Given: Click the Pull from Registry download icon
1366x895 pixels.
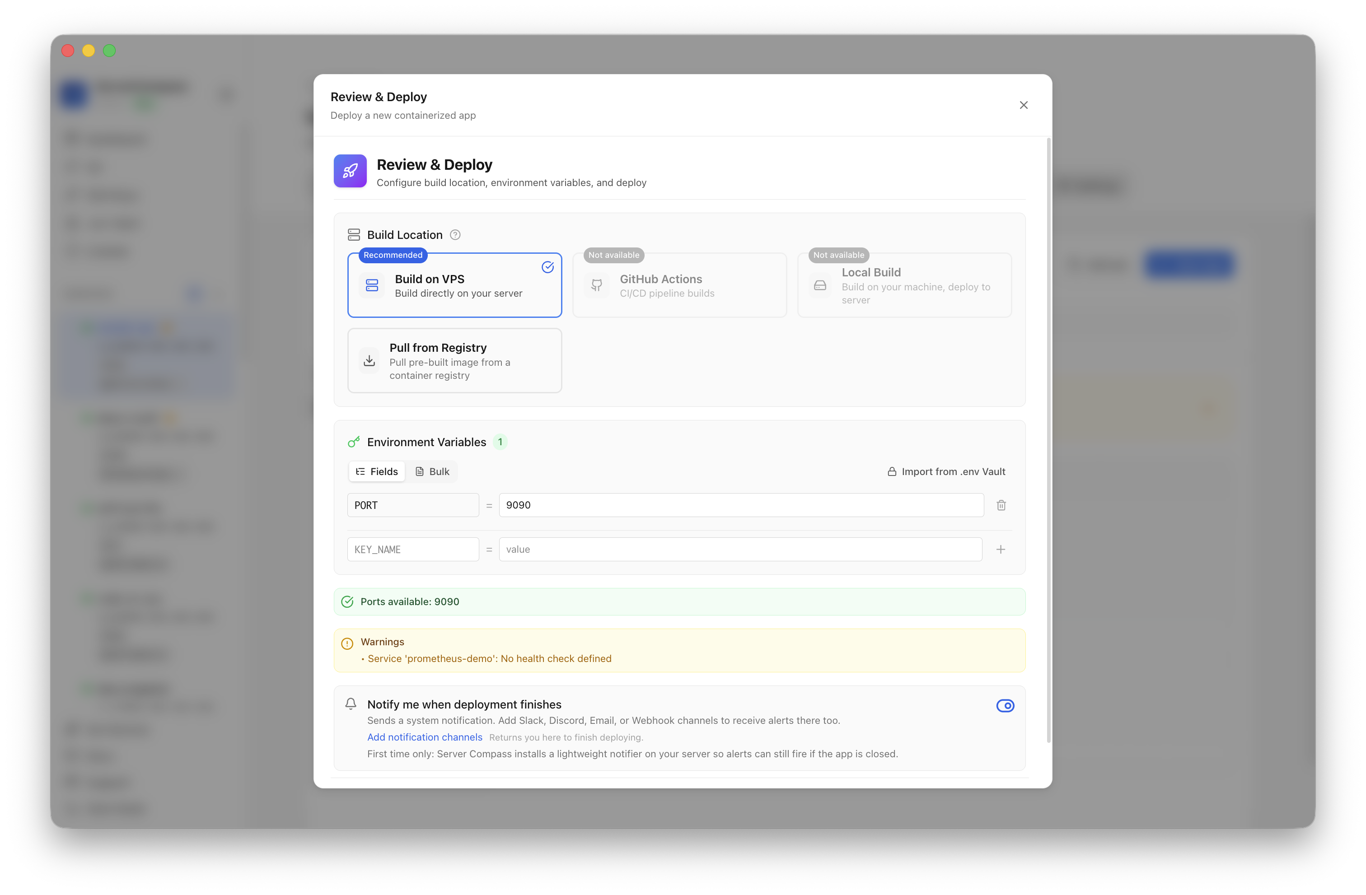Looking at the screenshot, I should [x=369, y=361].
